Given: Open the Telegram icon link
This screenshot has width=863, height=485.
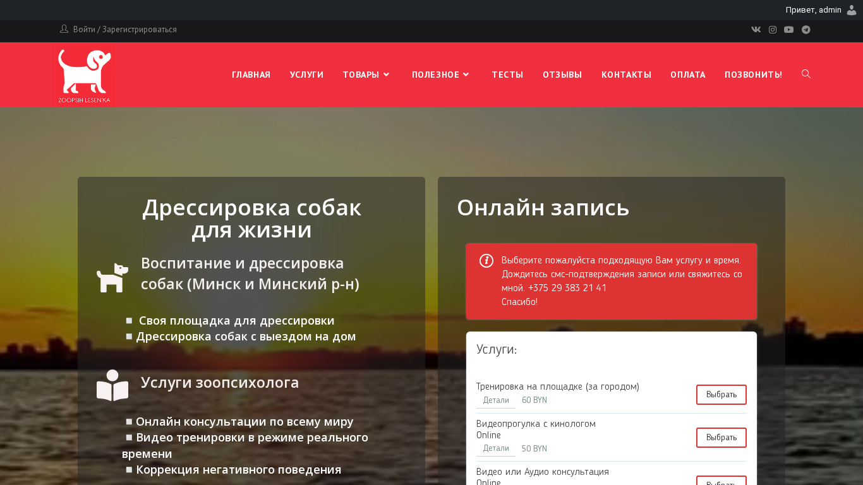Looking at the screenshot, I should 806,30.
